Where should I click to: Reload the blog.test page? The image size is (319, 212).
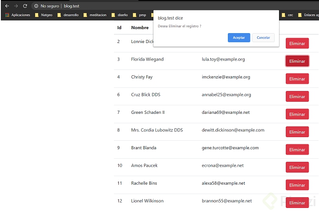point(25,6)
